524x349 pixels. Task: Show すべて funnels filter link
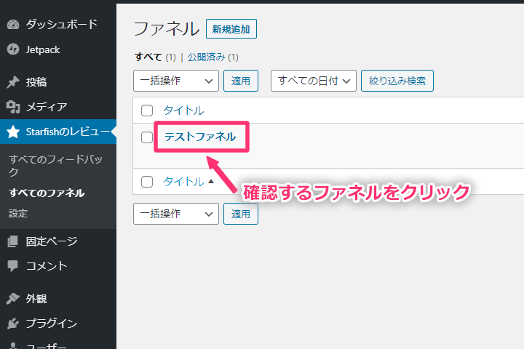tap(148, 57)
